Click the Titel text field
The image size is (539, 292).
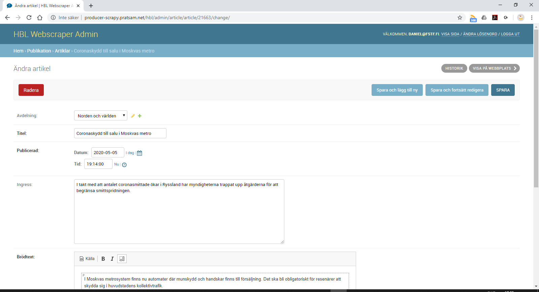pos(120,134)
